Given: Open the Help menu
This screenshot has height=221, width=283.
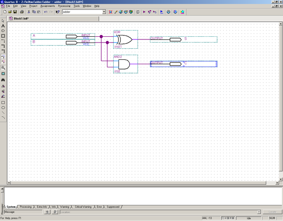Looking at the screenshot, I should 97,6.
